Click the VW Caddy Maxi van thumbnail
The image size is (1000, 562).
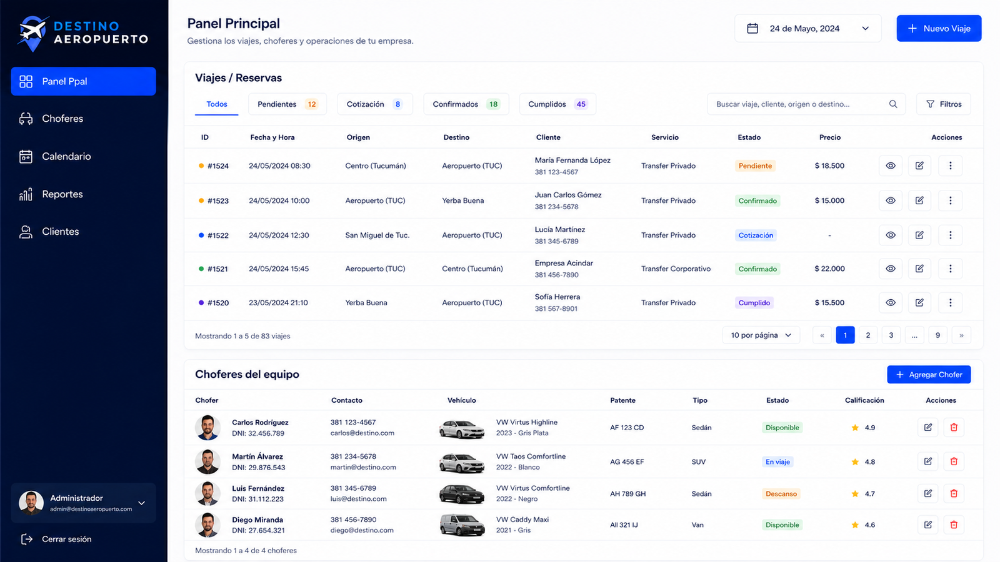462,525
